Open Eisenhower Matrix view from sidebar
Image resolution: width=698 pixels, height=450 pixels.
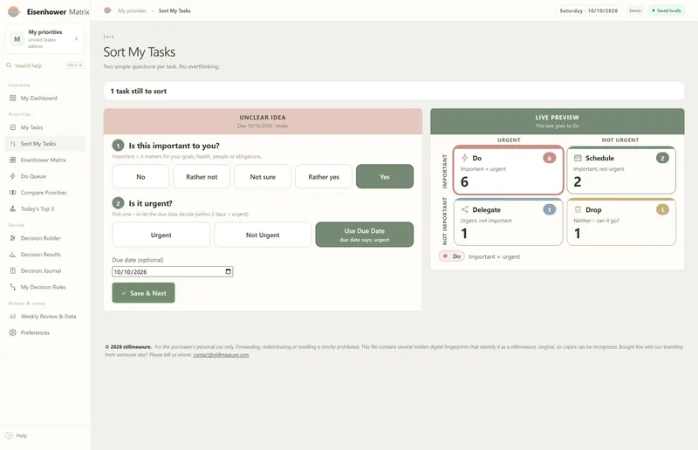(45, 160)
